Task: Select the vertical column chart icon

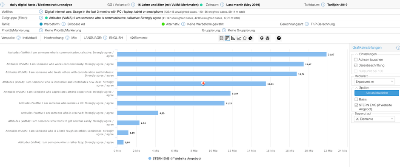Action: (x=233, y=38)
